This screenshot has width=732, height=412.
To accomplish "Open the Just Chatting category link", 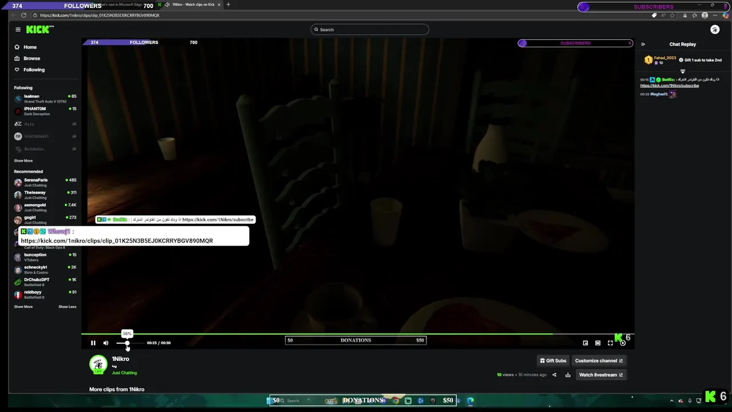I will point(124,373).
